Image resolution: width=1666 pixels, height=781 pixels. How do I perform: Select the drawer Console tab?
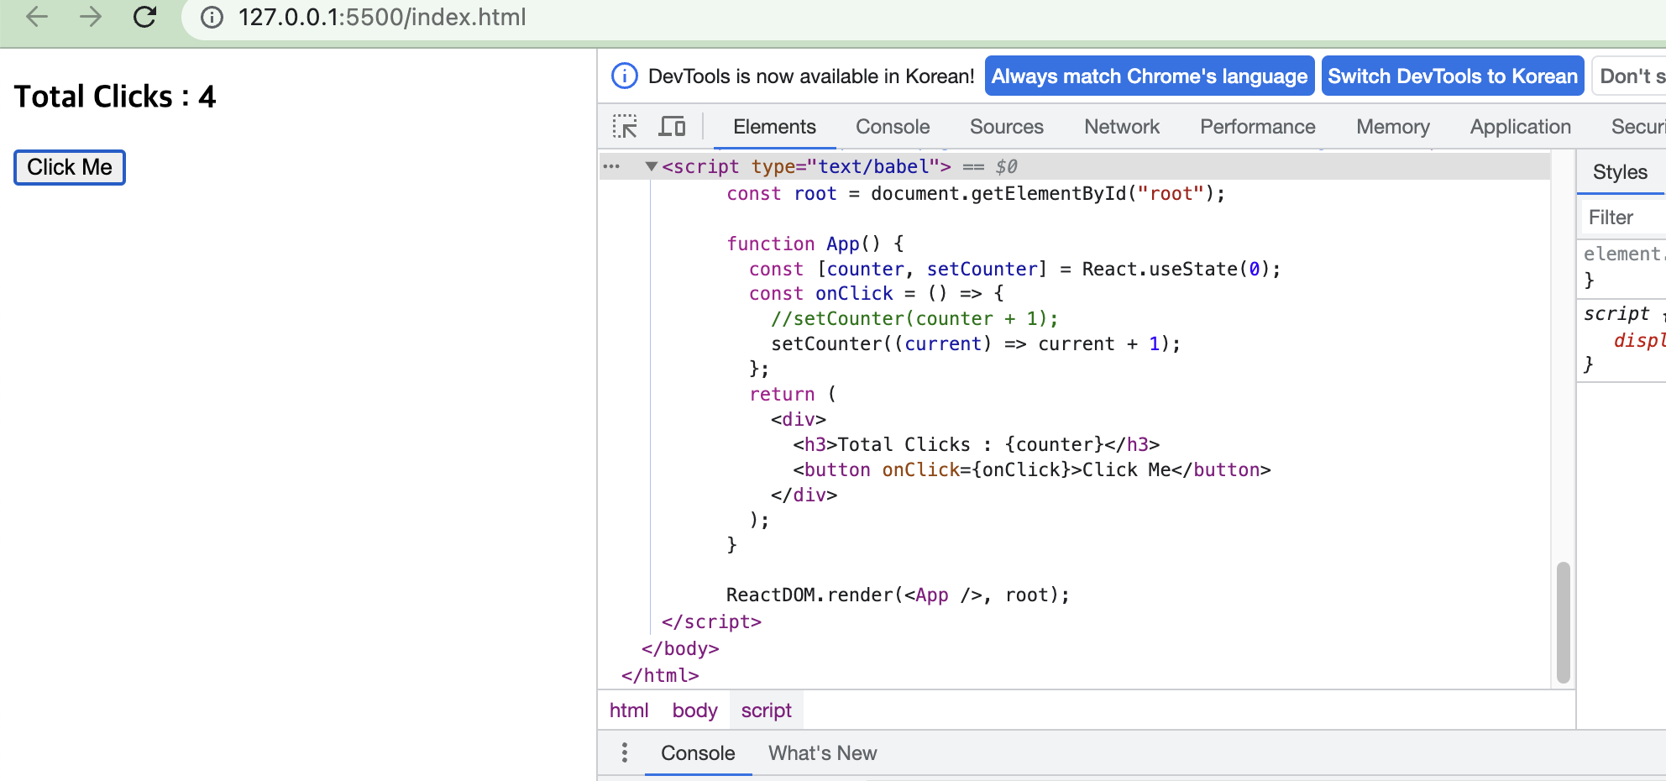(x=698, y=753)
